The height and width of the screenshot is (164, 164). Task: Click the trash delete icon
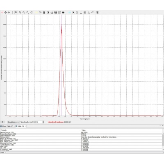(44, 12)
